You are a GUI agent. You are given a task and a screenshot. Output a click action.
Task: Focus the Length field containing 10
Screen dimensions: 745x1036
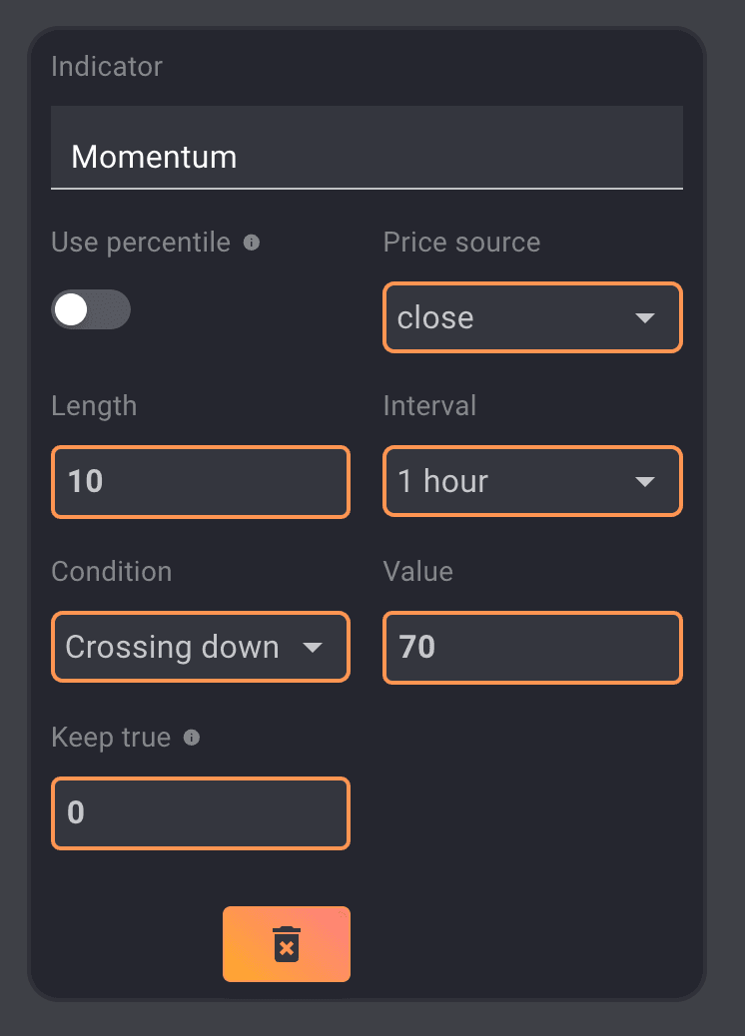coord(200,481)
